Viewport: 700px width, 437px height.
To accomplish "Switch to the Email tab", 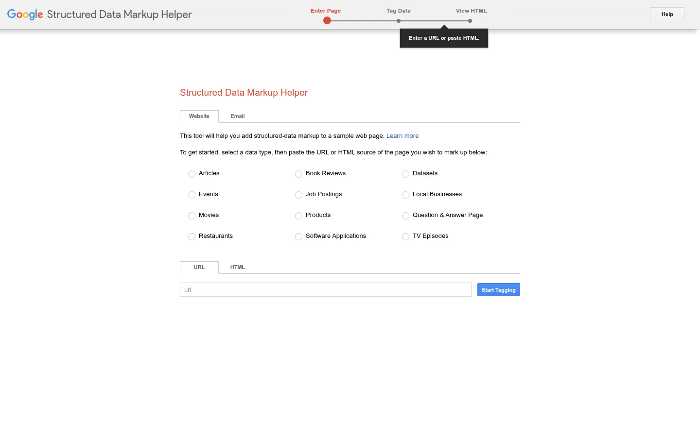I will tap(238, 117).
